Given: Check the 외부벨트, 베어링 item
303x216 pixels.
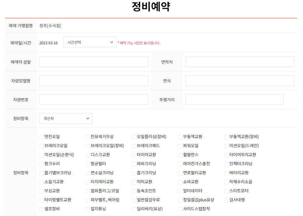Looking at the screenshot, I should pyautogui.click(x=88, y=200).
